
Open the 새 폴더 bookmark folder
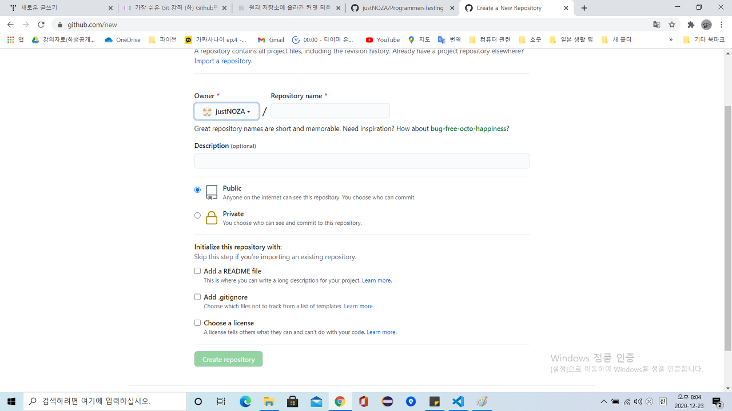coord(616,39)
